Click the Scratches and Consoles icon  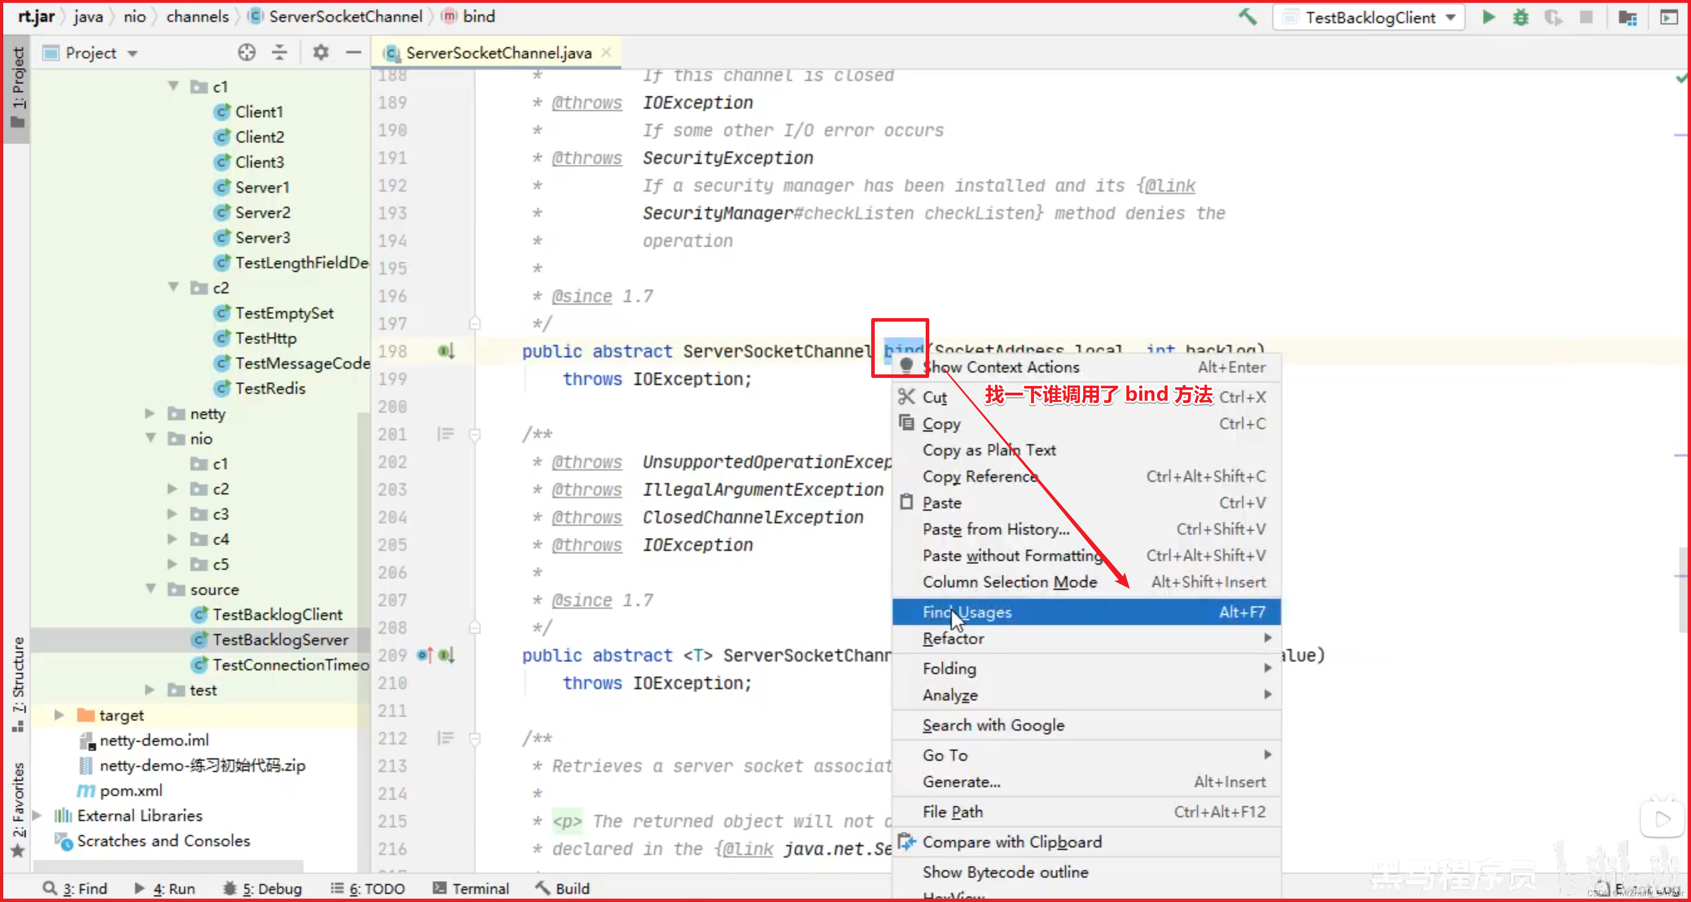[64, 841]
